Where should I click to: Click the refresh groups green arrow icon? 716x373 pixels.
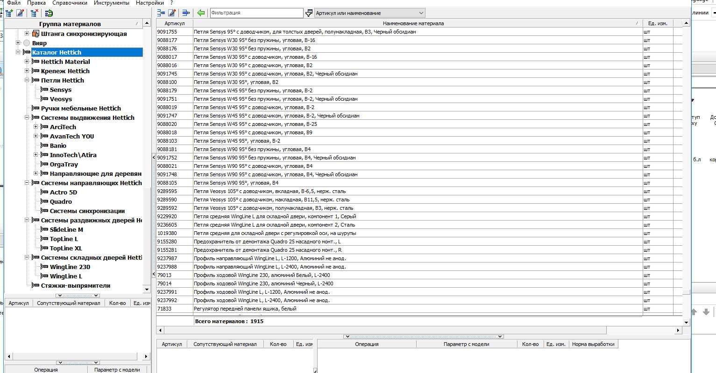coord(48,13)
